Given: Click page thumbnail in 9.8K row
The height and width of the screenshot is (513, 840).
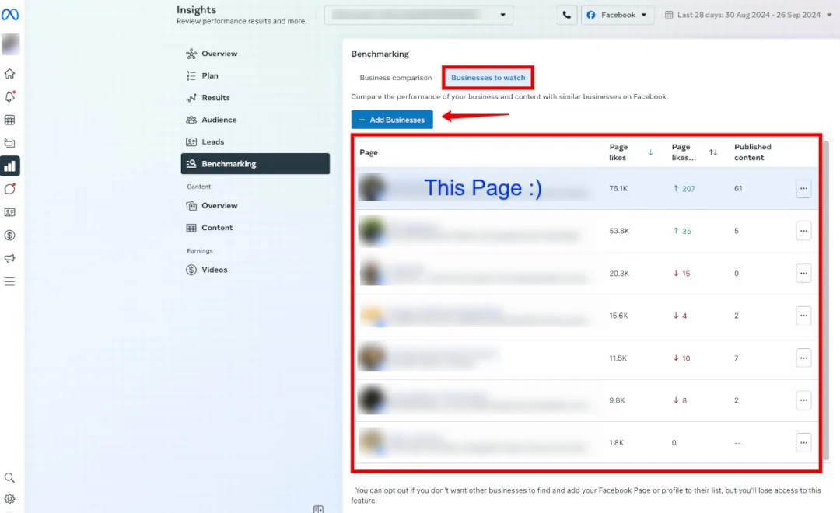Looking at the screenshot, I should tap(372, 400).
